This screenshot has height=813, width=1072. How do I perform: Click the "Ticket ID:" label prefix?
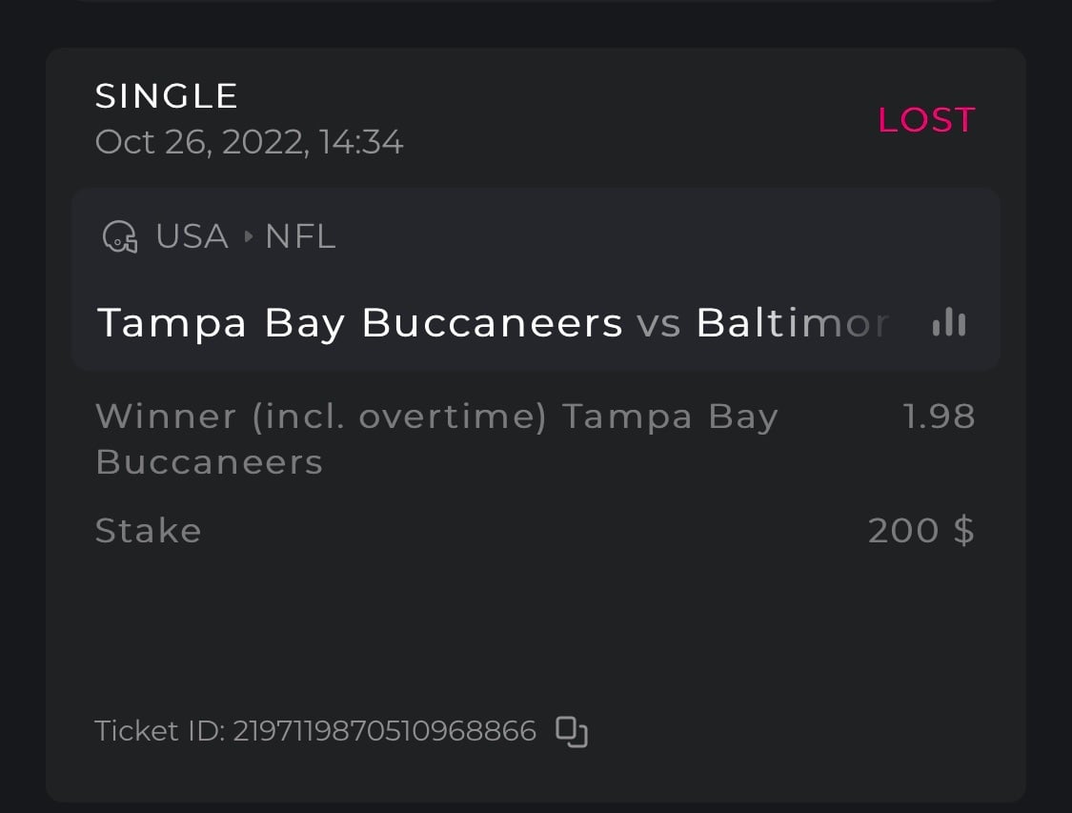click(x=160, y=731)
